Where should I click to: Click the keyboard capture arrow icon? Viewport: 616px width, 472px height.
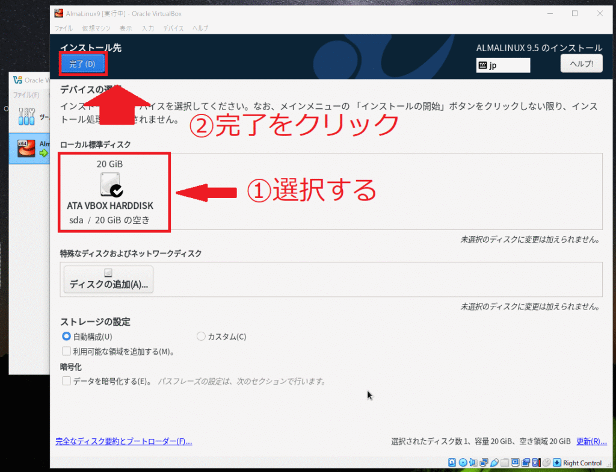pyautogui.click(x=556, y=462)
